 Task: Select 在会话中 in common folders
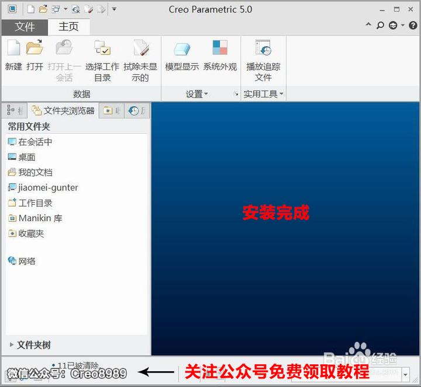pyautogui.click(x=30, y=142)
